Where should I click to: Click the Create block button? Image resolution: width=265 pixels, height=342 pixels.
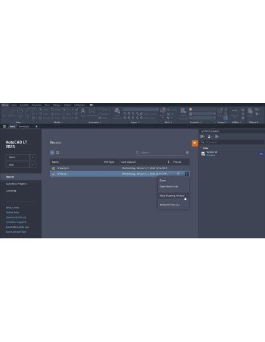click(172, 110)
